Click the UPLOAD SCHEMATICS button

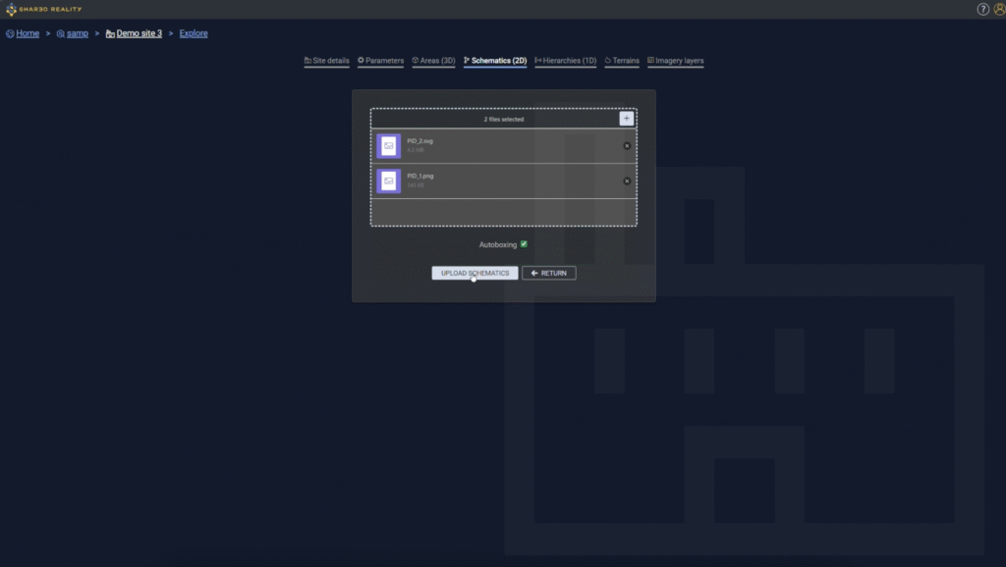point(475,272)
